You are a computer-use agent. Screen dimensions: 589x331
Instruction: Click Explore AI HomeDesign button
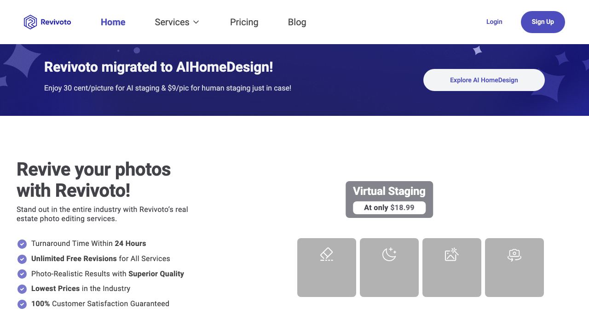pyautogui.click(x=484, y=80)
